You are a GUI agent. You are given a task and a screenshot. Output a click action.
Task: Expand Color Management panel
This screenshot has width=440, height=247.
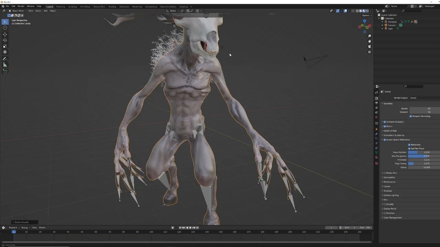393,217
